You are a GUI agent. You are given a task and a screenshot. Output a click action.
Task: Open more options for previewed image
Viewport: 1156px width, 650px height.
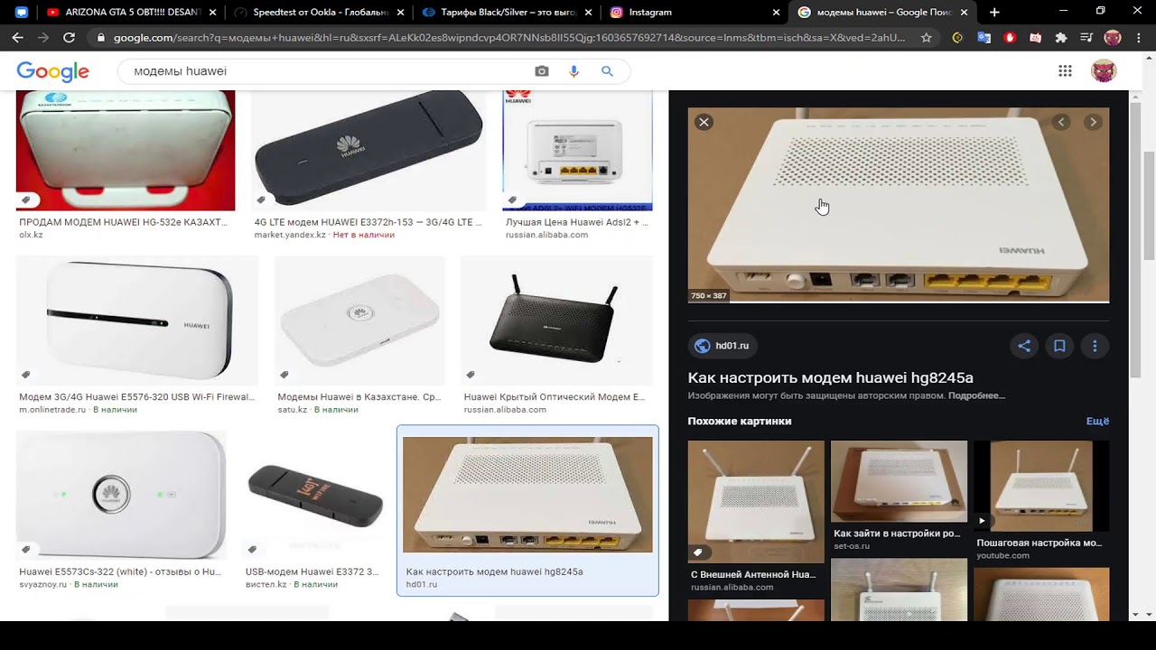click(1095, 346)
